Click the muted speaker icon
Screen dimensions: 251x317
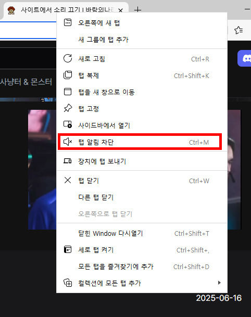coord(68,142)
